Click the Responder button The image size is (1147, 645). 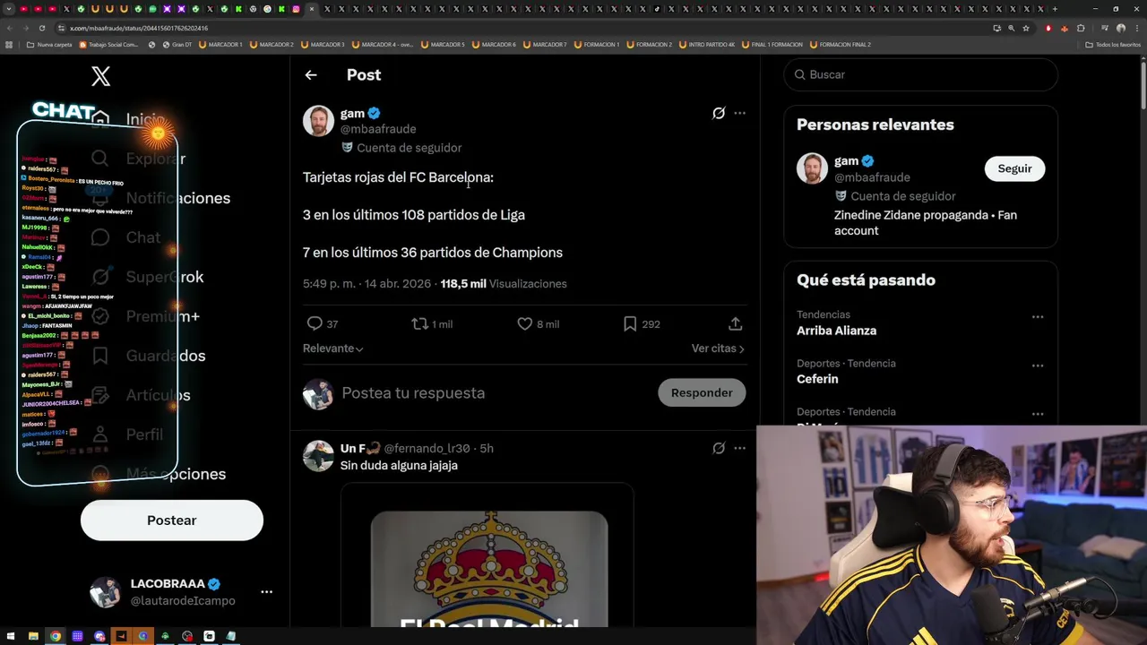(x=702, y=392)
